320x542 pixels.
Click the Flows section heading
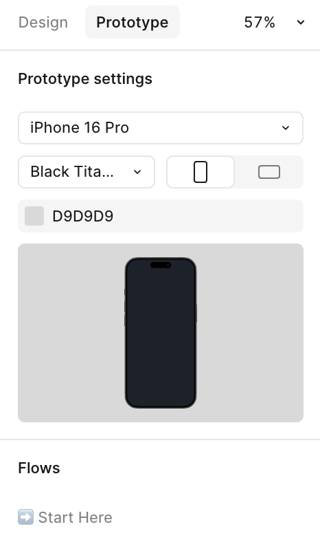point(39,468)
